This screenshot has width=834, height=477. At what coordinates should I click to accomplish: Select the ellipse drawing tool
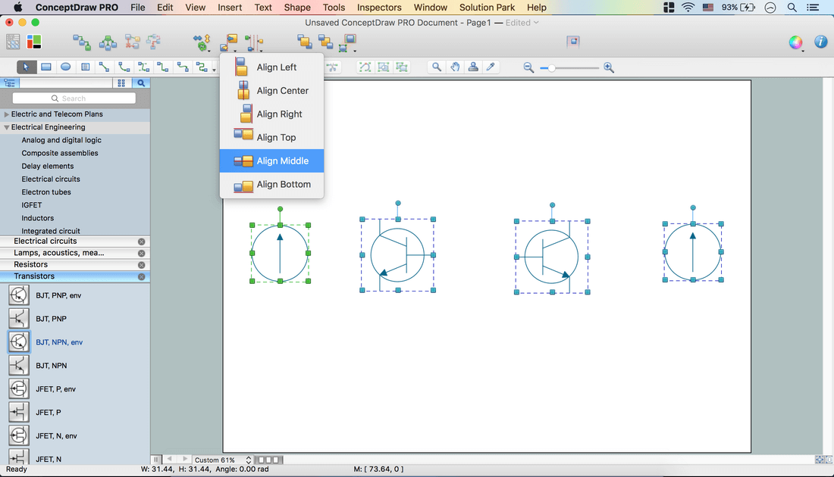tap(66, 67)
